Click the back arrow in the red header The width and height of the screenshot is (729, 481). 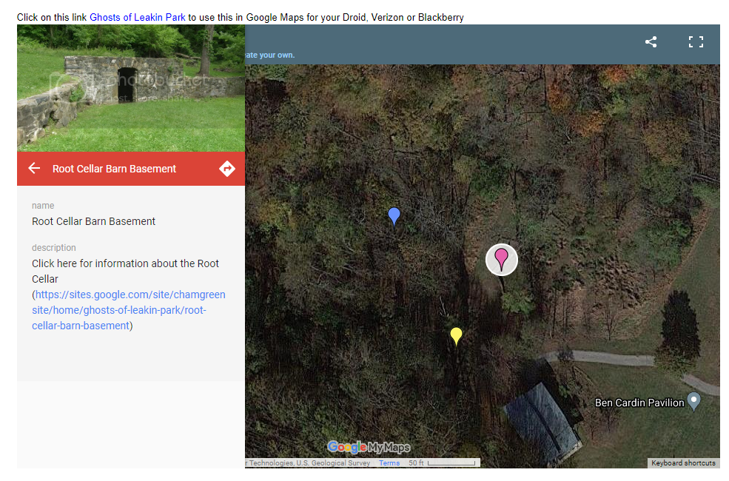pyautogui.click(x=34, y=168)
